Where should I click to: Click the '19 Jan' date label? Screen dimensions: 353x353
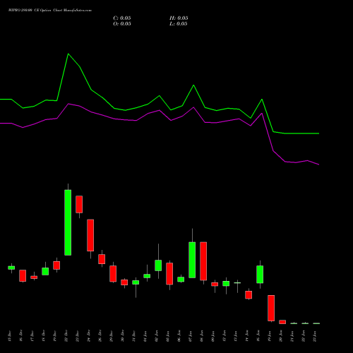tap(270, 336)
